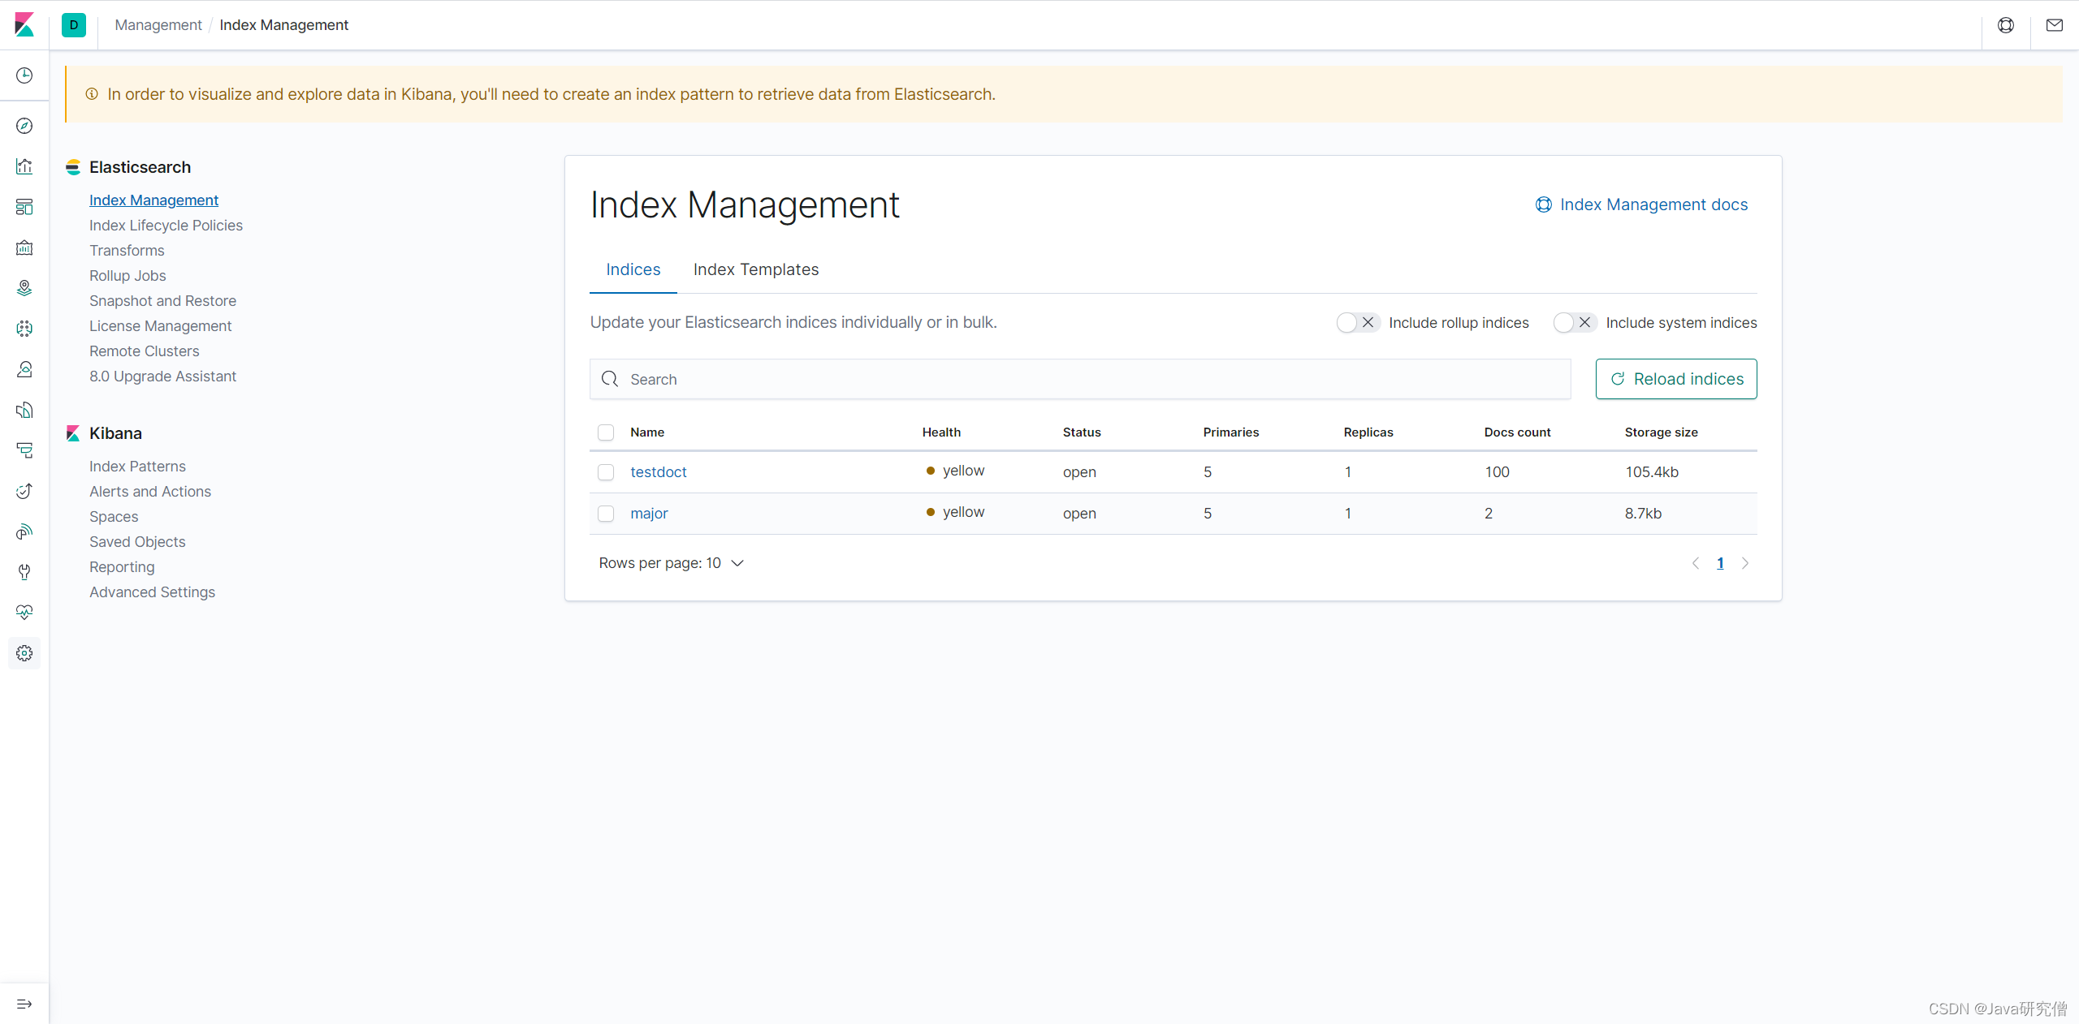Open Discover compass icon in sidebar
2079x1024 pixels.
[24, 126]
